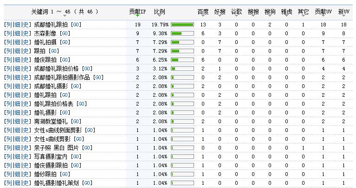The image size is (356, 188).
Task: View 史 history for 成都婚礼跟拍价格 row
Action: click(x=26, y=69)
